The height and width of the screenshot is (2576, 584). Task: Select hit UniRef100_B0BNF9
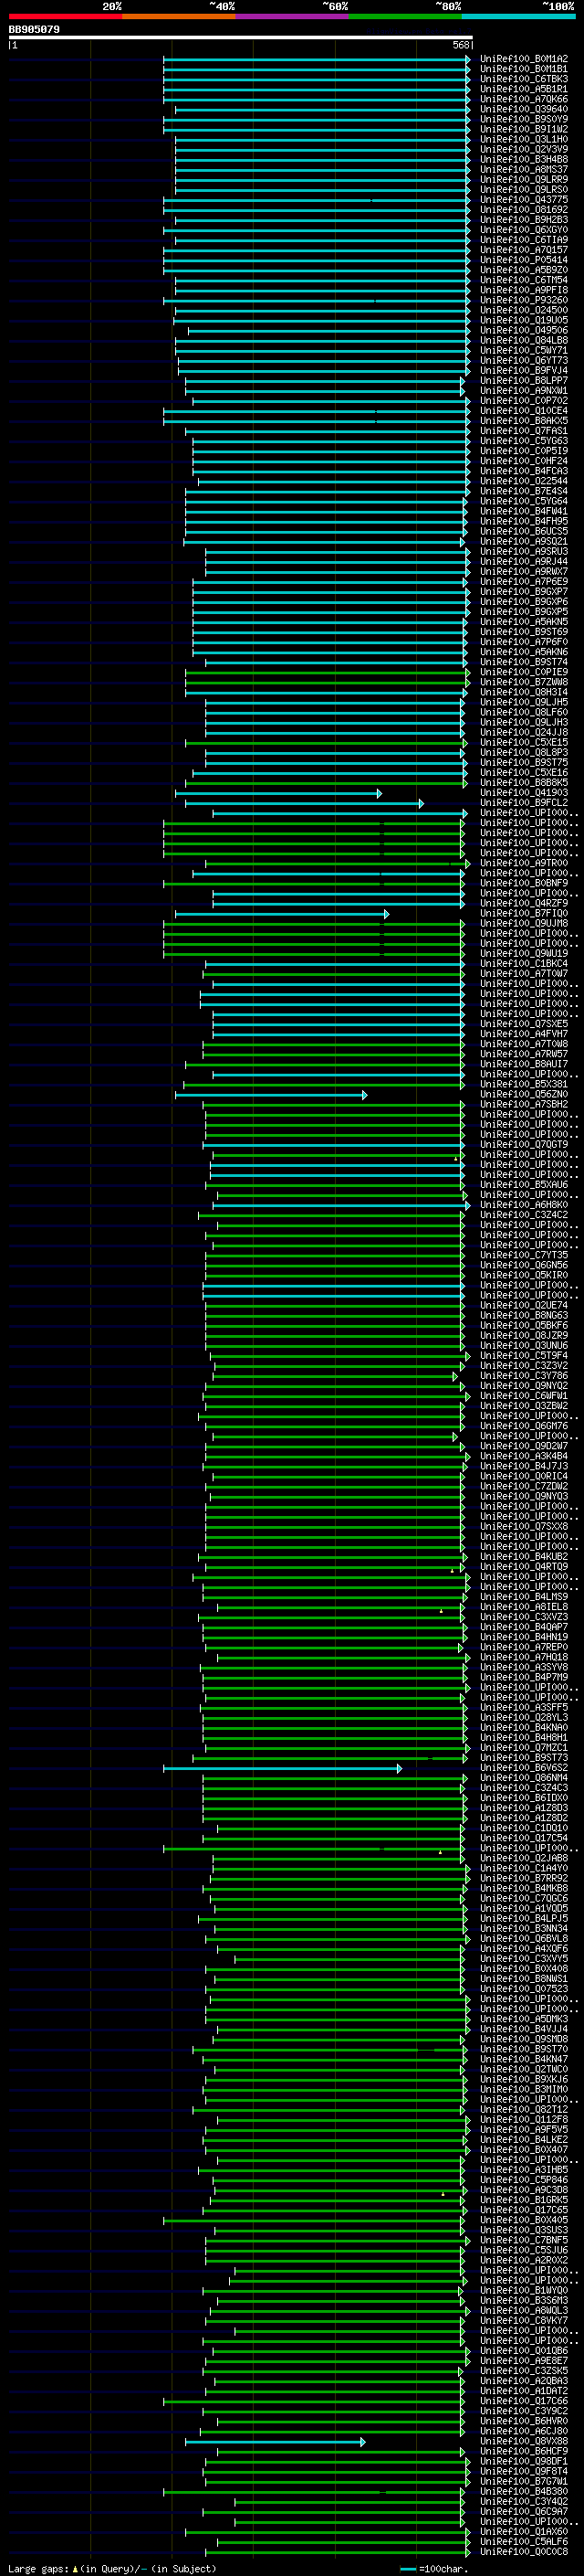pyautogui.click(x=524, y=883)
